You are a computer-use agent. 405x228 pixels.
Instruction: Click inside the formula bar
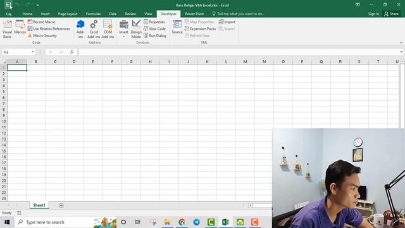click(239, 52)
